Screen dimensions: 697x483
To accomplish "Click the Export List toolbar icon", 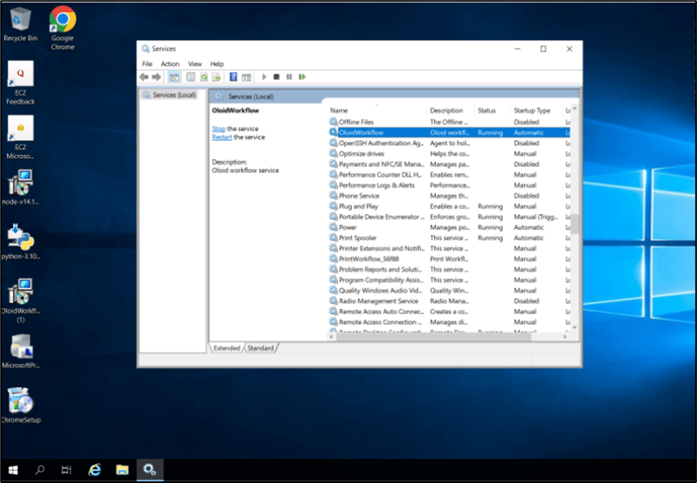I will point(216,77).
